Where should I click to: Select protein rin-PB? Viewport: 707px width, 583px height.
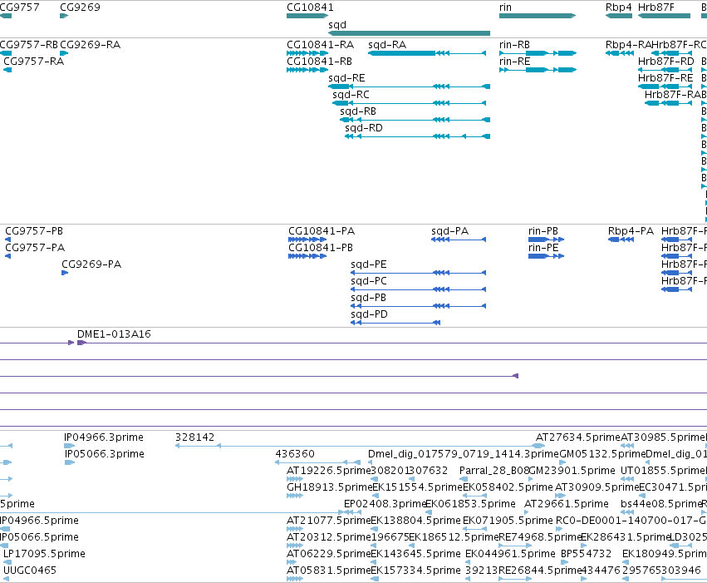pyautogui.click(x=546, y=240)
